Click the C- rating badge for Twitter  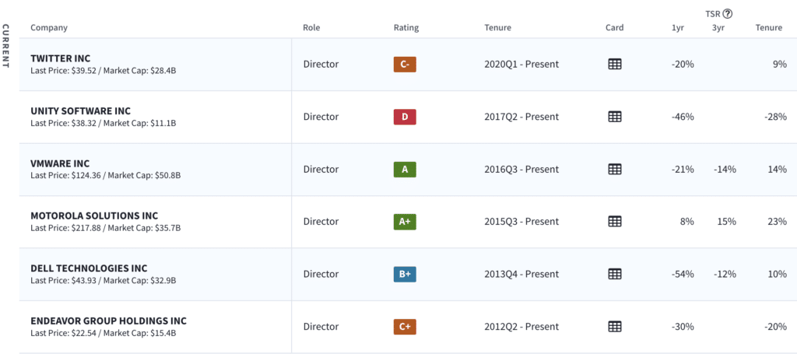point(405,65)
